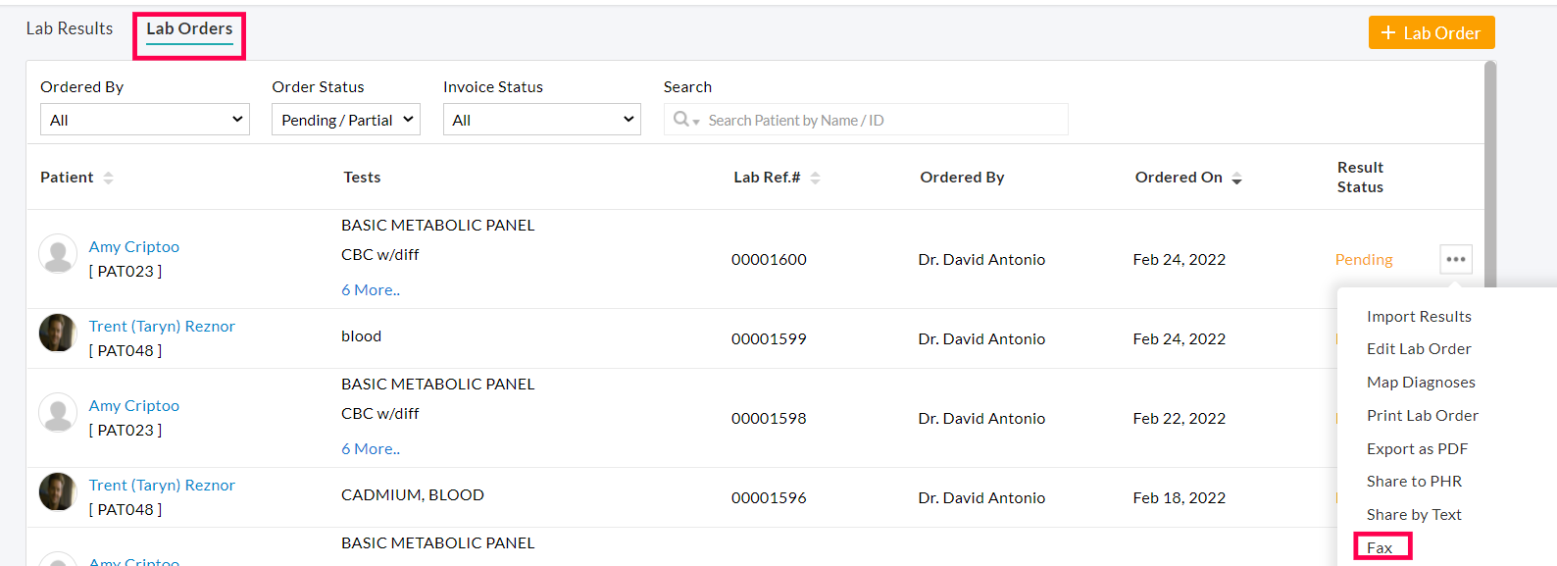Click the search magnifier icon
This screenshot has width=1557, height=566.
pos(681,120)
